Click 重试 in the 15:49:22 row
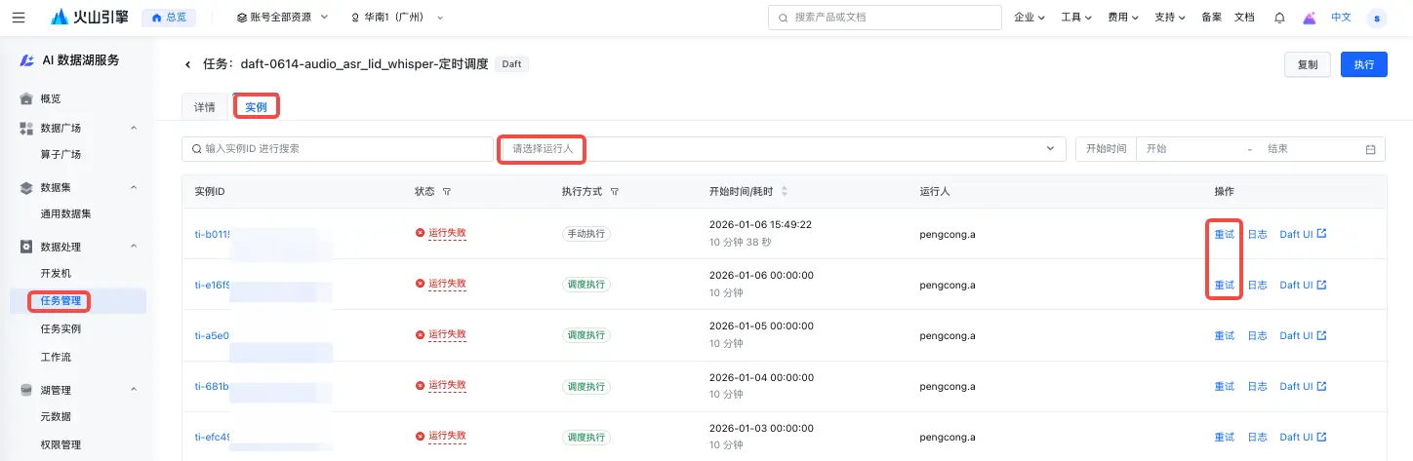The image size is (1413, 461). 1224,234
